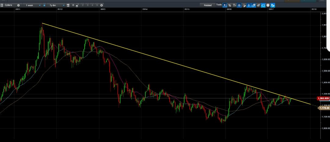Open layout settings gear after 5
This screenshot has height=142, width=330.
pos(102,5)
